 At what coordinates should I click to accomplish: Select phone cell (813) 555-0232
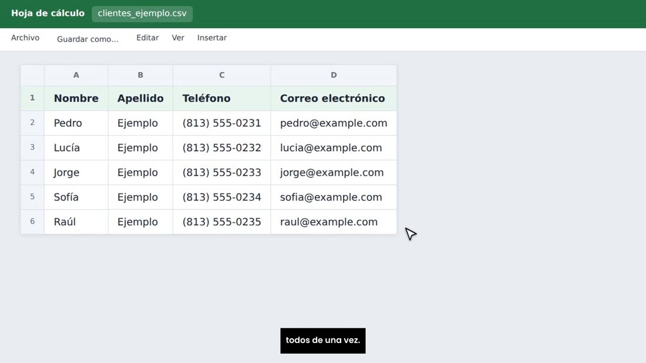(221, 147)
